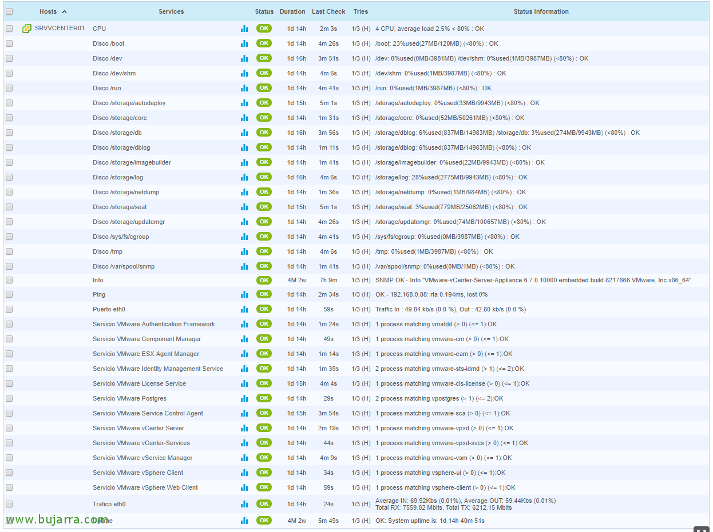The width and height of the screenshot is (713, 532).
Task: Check the box for Trafico eth0 row
Action: [9, 504]
